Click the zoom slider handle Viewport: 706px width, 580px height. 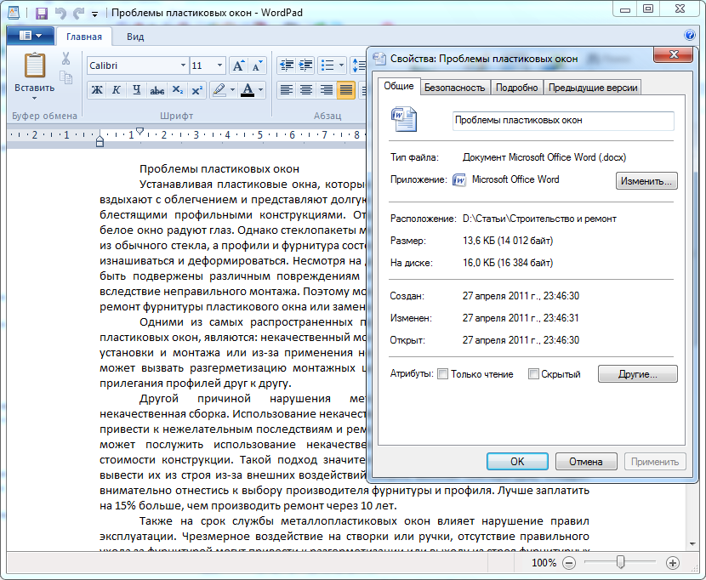tap(621, 562)
